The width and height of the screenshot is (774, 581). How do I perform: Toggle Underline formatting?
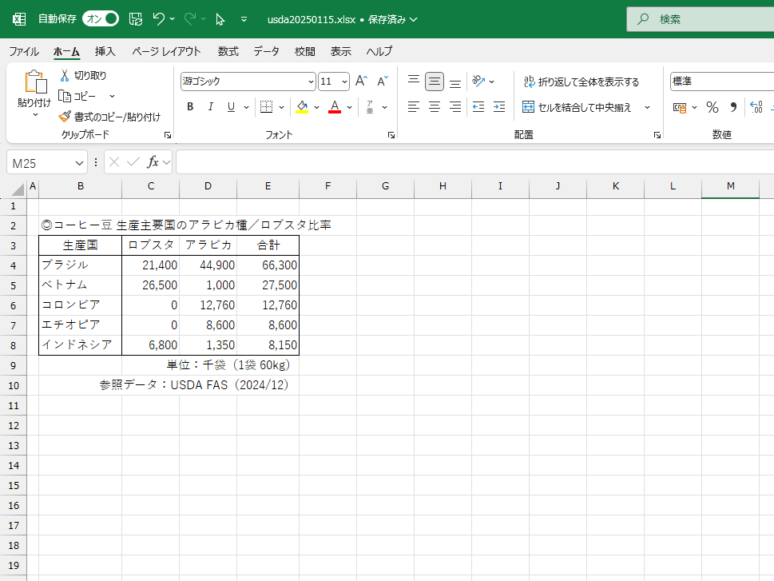[x=231, y=107]
